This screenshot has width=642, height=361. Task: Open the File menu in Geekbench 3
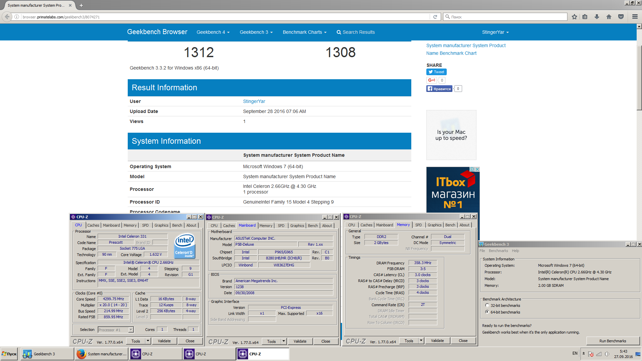point(482,251)
